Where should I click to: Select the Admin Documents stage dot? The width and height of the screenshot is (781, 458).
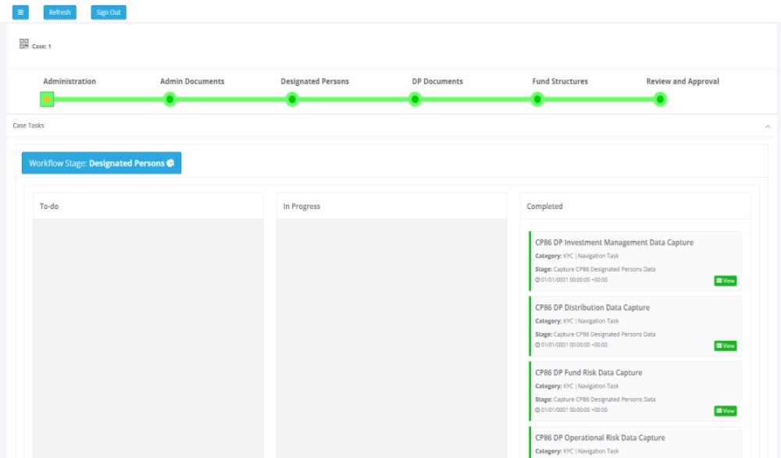(x=169, y=99)
